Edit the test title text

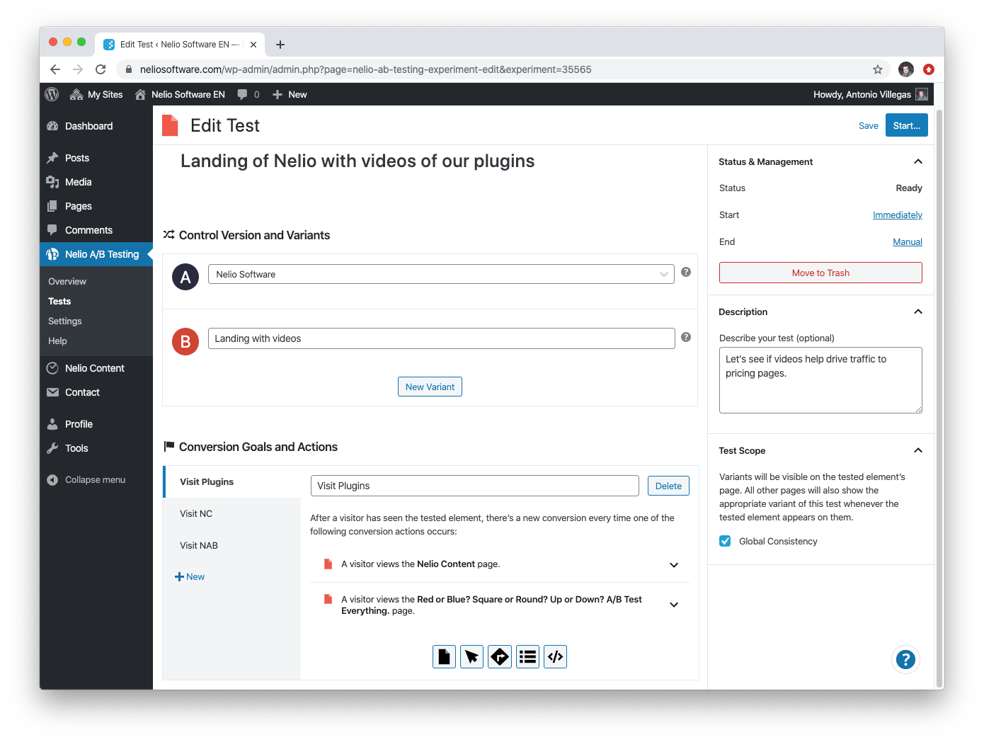pyautogui.click(x=357, y=161)
